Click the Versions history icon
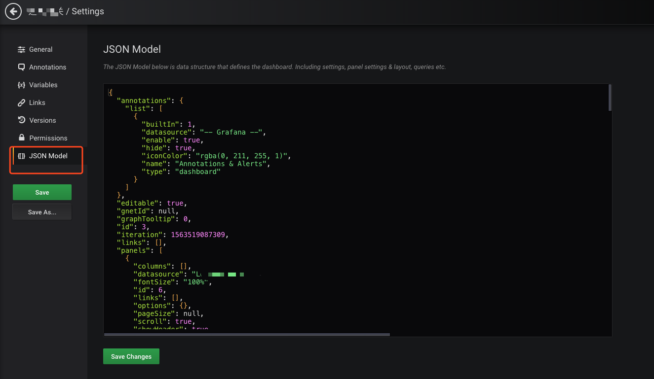Viewport: 654px width, 379px height. coord(21,120)
